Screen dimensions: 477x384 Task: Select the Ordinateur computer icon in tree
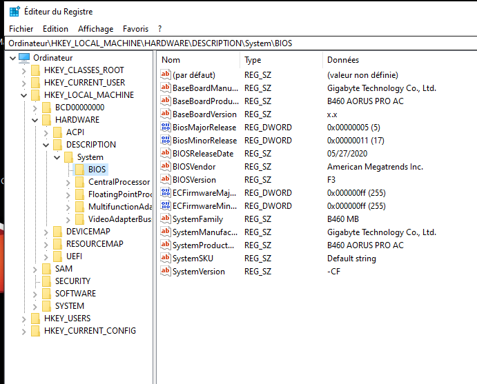point(24,58)
